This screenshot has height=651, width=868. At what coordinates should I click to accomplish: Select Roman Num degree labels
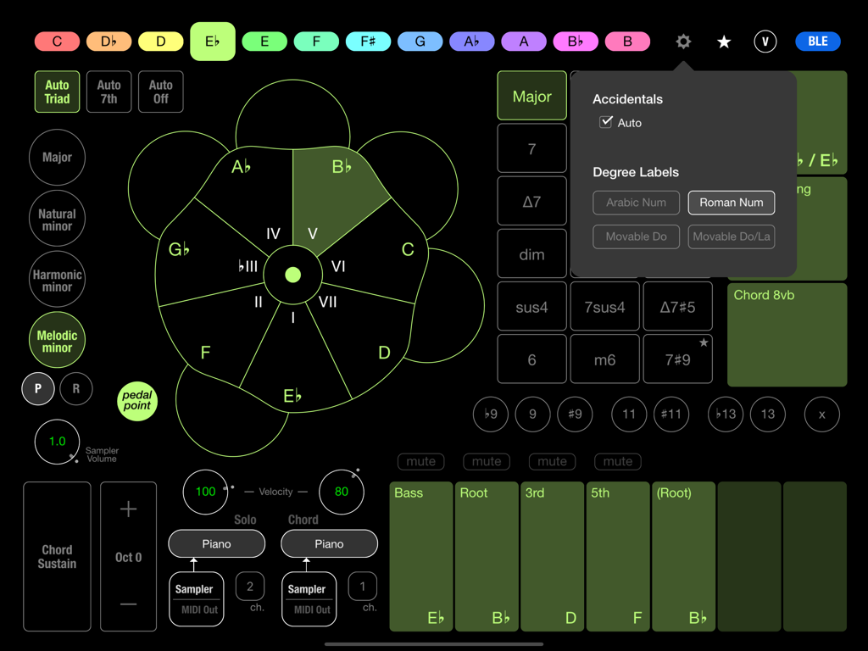pyautogui.click(x=731, y=203)
